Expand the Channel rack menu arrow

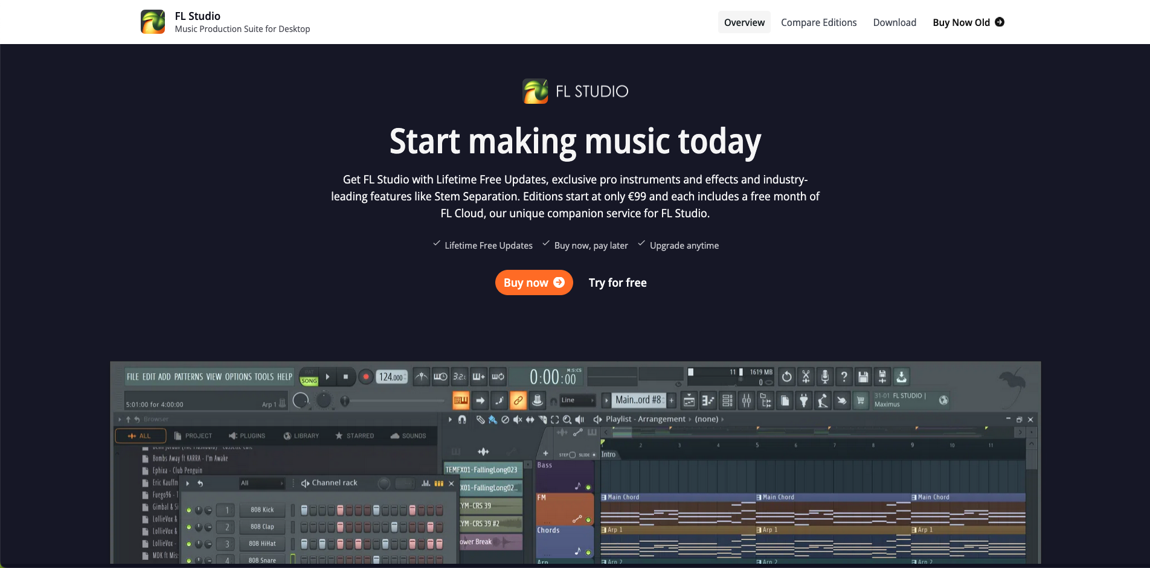(188, 483)
